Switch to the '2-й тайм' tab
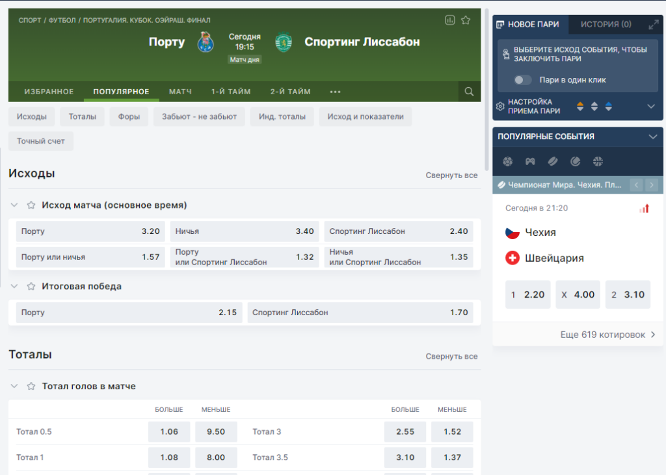Viewport: 666px width, 475px height. (x=290, y=92)
